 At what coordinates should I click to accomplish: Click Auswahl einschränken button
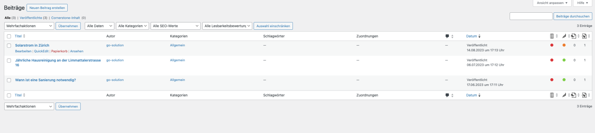coord(273,26)
